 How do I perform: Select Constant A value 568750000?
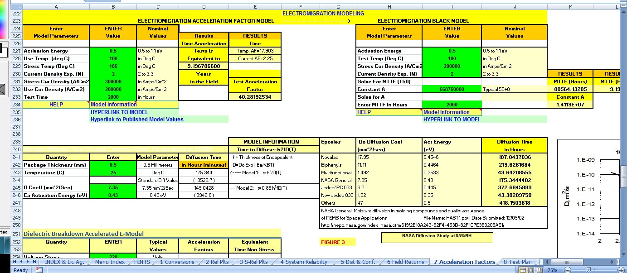coord(452,90)
